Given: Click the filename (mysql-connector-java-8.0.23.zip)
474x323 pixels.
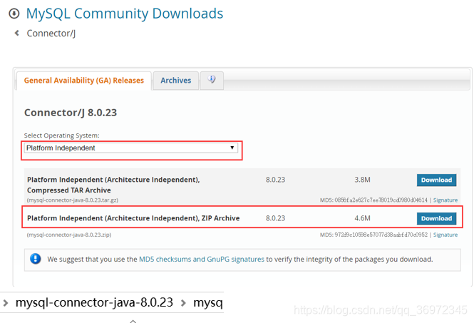Looking at the screenshot, I should (69, 235).
